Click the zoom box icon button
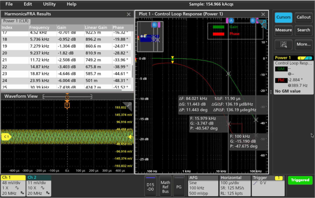The width and height of the screenshot is (315, 198). (x=283, y=44)
